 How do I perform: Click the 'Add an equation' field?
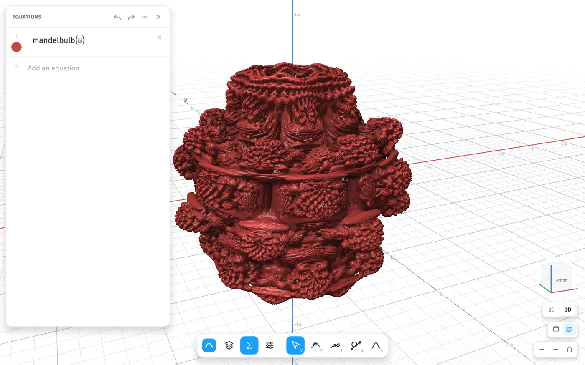53,68
